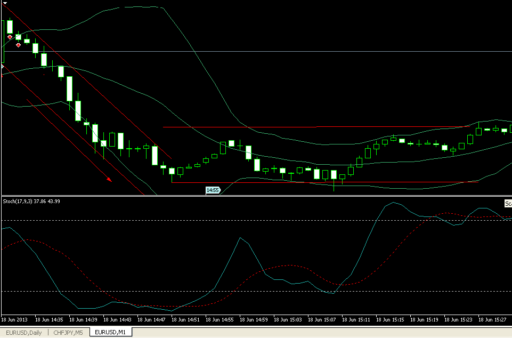Click the chart shift triangle marker
The width and height of the screenshot is (512, 338).
tap(5, 3)
